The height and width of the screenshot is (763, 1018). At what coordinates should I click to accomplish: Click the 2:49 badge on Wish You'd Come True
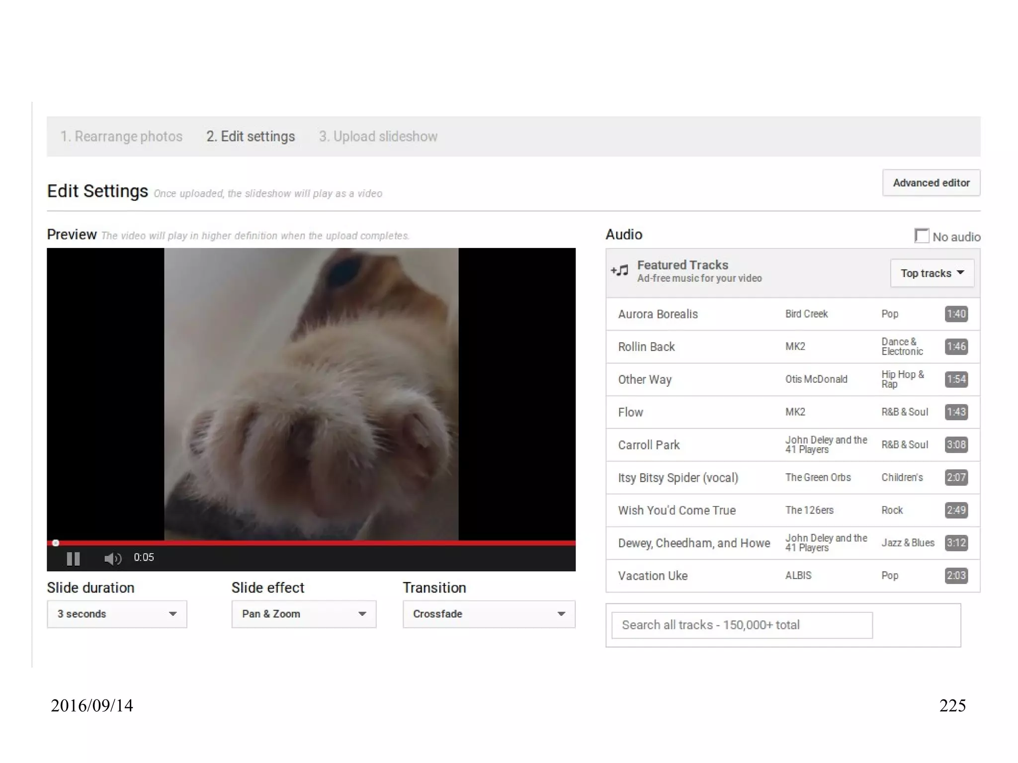956,510
